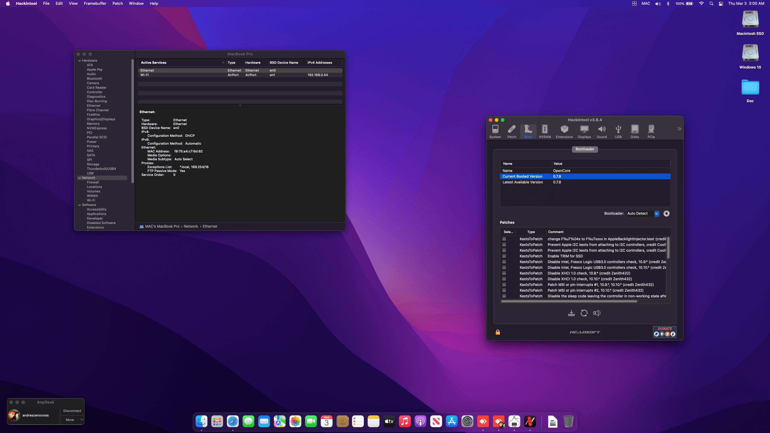Open Finder from the Dock
770x433 pixels.
[202, 422]
